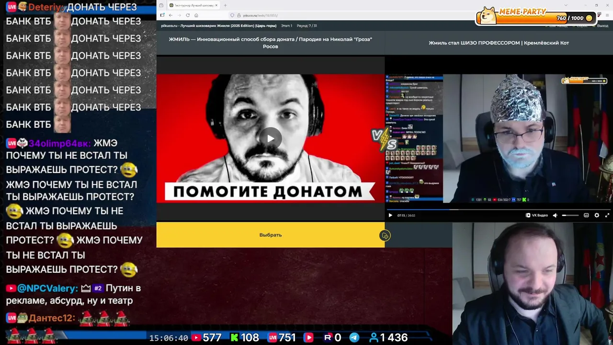Click the #2 badge beside NPCValery

coord(98,288)
